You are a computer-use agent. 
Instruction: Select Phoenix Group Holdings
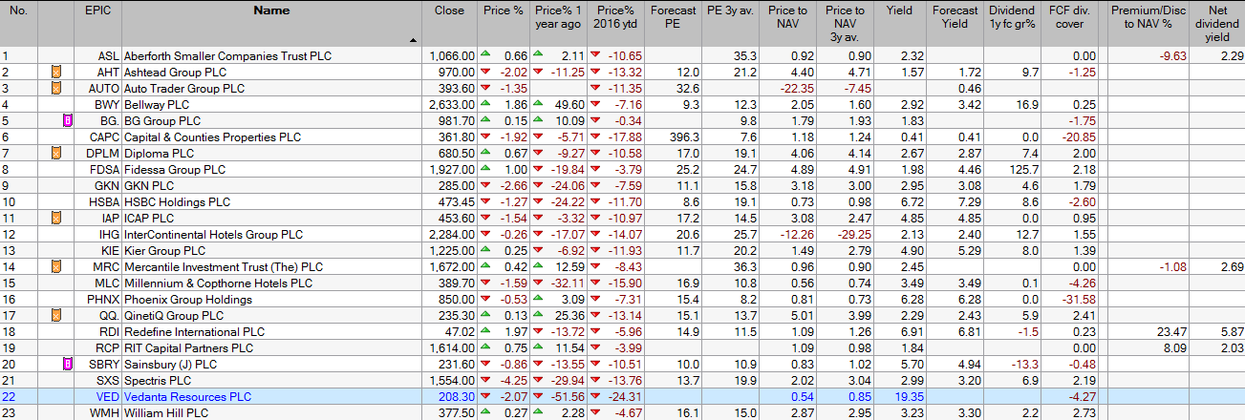pyautogui.click(x=187, y=300)
